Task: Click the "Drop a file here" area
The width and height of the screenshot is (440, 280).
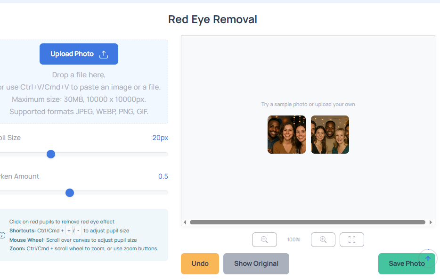Action: click(x=79, y=75)
